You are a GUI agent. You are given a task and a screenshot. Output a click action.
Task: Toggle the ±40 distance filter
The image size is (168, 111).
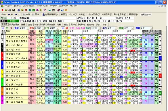77,28
